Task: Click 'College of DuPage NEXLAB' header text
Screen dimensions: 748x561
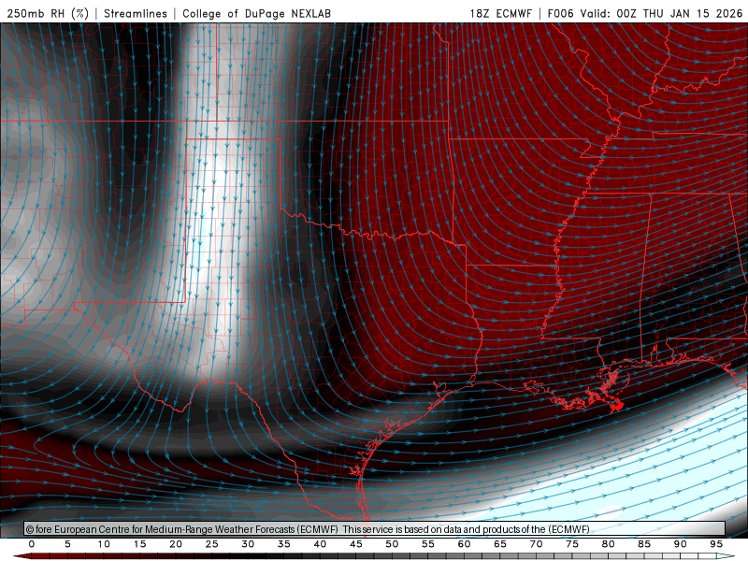Action: pyautogui.click(x=256, y=13)
